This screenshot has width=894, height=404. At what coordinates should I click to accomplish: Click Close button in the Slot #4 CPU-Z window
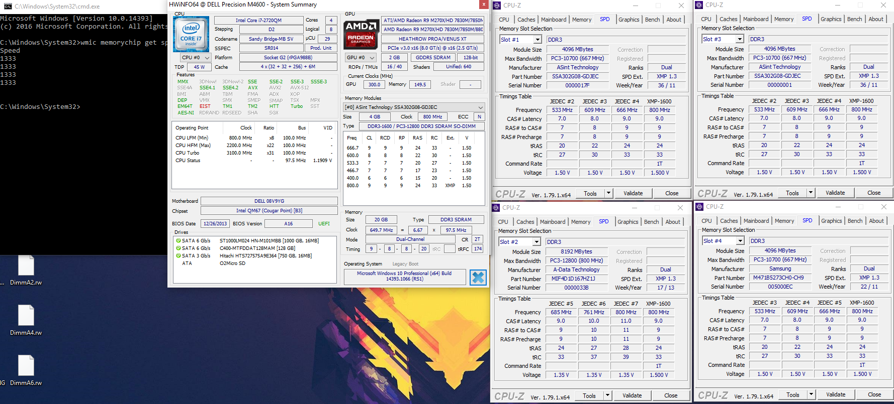[874, 394]
